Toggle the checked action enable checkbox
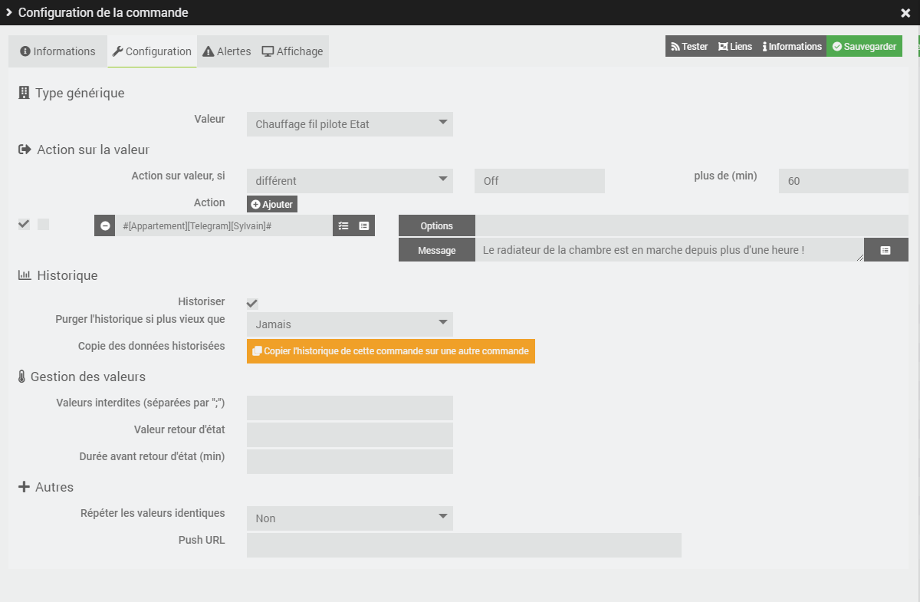This screenshot has width=920, height=602. [24, 224]
